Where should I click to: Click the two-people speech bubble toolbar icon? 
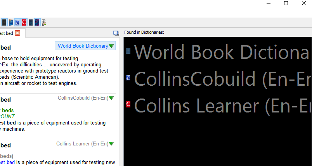click(44, 22)
